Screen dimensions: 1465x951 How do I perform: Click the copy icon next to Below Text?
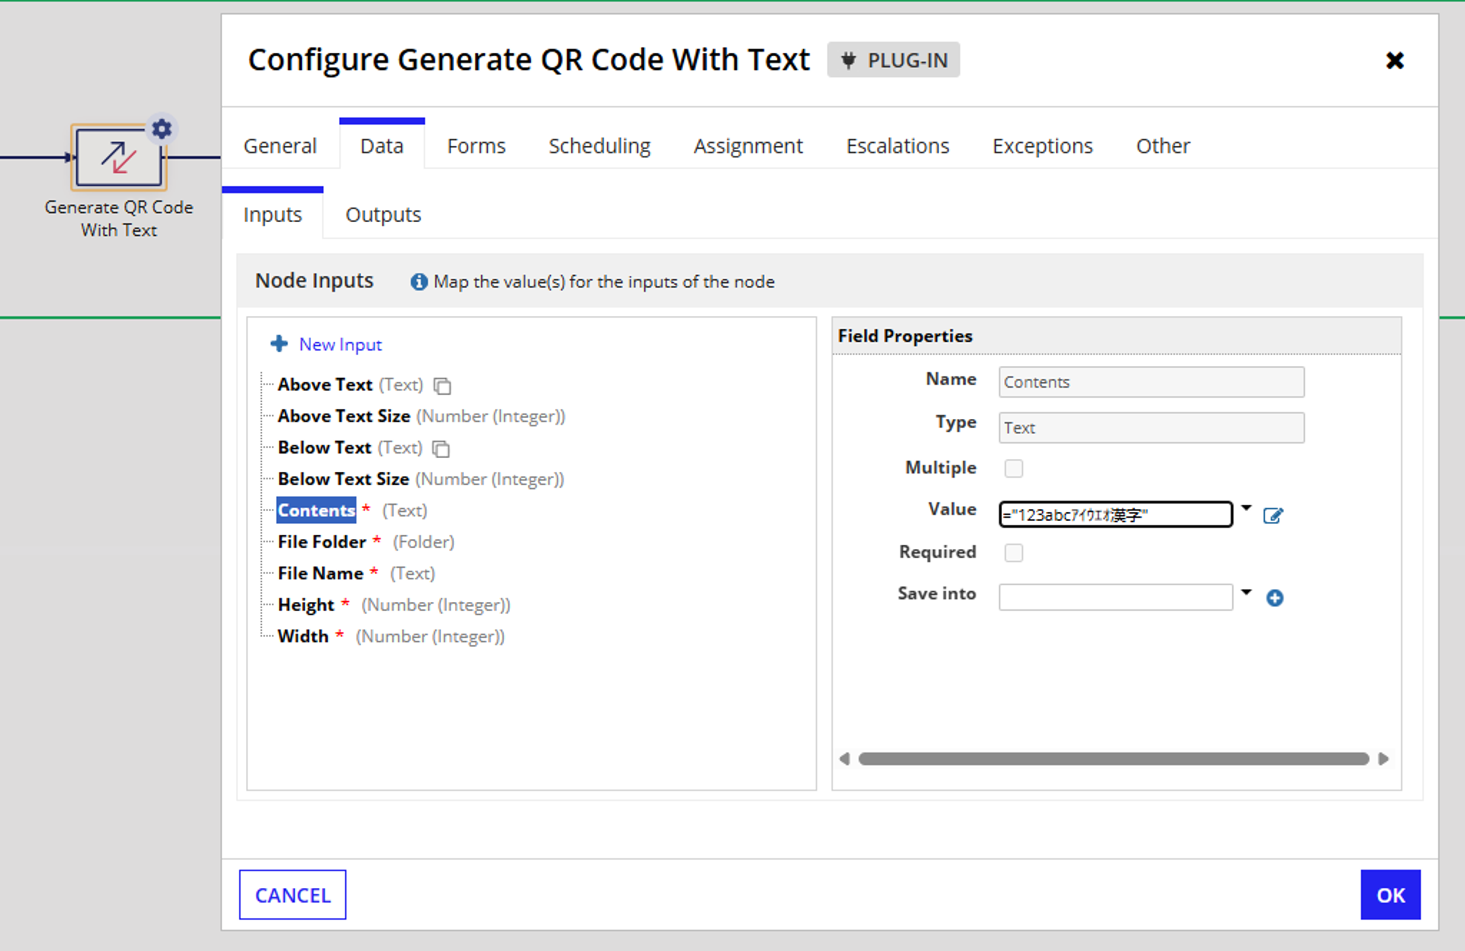[x=441, y=448]
